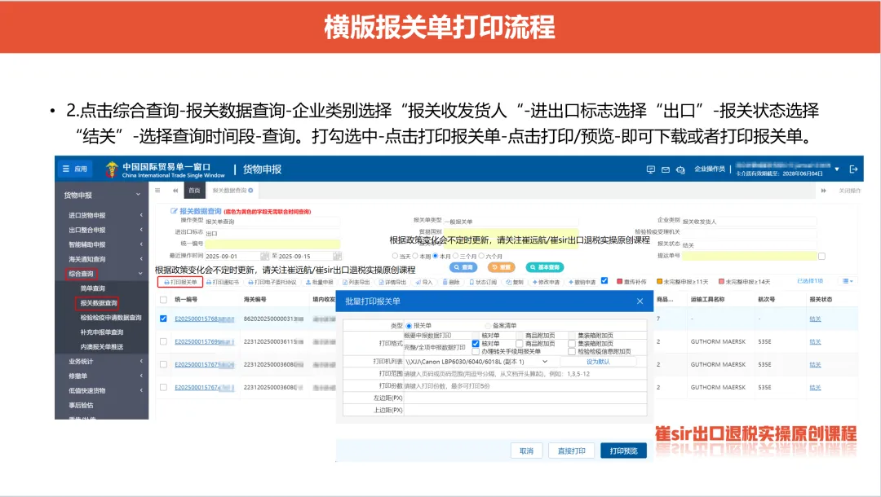Click 设为默认 in print dialog
The height and width of the screenshot is (497, 881).
pyautogui.click(x=598, y=362)
